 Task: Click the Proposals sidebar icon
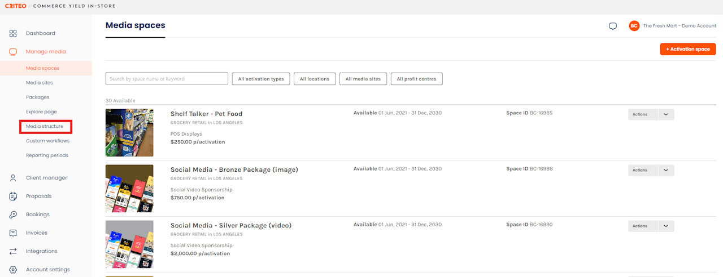click(13, 196)
